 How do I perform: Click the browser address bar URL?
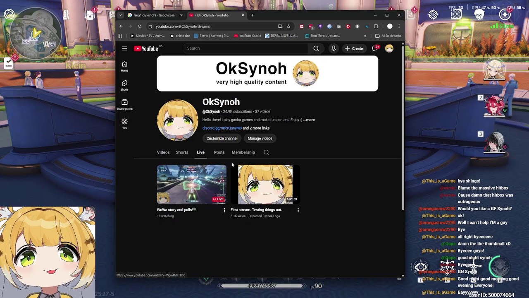pos(183,26)
